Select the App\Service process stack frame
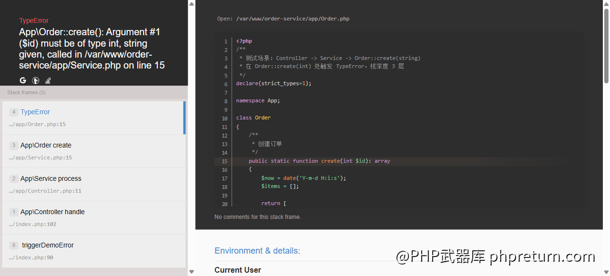The width and height of the screenshot is (610, 276). click(94, 184)
